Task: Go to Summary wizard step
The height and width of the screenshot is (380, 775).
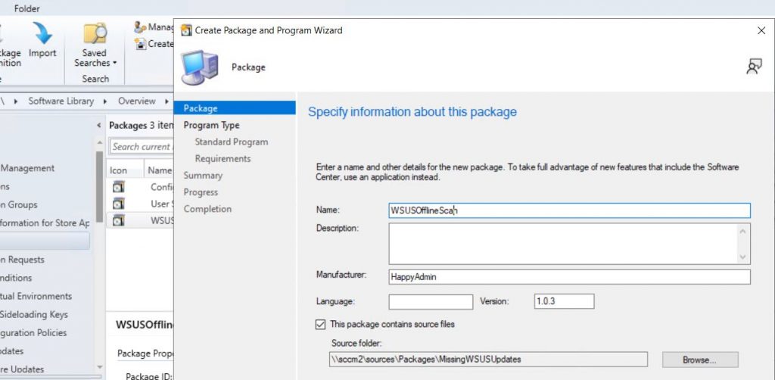Action: pyautogui.click(x=203, y=176)
